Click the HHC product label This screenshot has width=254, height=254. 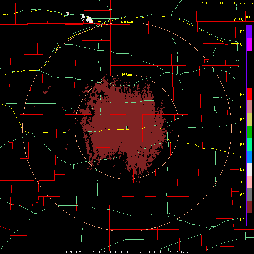[248, 17]
